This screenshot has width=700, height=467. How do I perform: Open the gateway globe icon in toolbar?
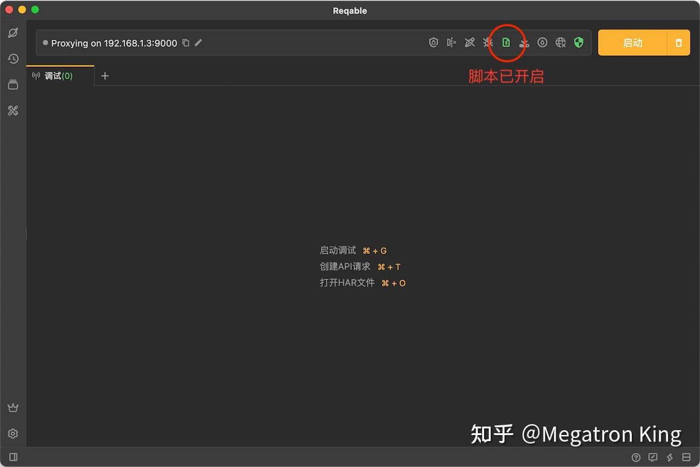click(560, 42)
